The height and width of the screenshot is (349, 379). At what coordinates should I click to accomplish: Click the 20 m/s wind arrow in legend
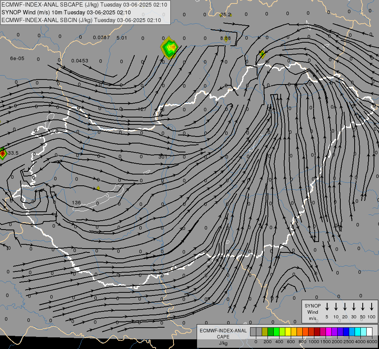click(x=345, y=306)
